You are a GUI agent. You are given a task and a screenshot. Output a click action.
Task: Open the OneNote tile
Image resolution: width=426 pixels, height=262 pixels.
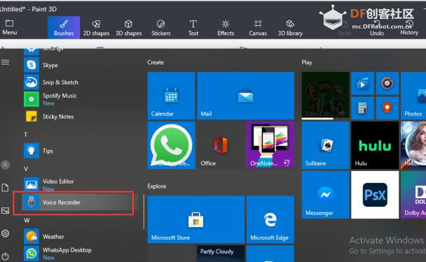coord(270,145)
